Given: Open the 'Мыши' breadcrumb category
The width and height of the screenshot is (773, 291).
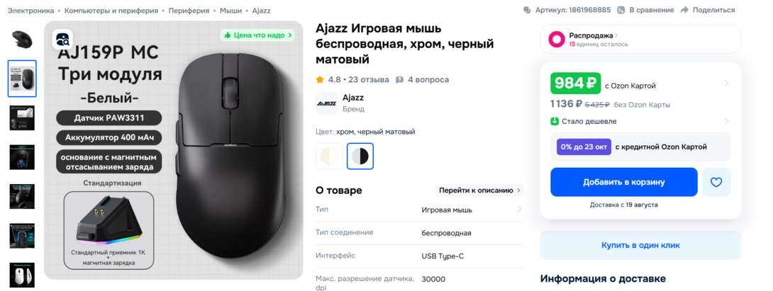Looking at the screenshot, I should [x=230, y=11].
